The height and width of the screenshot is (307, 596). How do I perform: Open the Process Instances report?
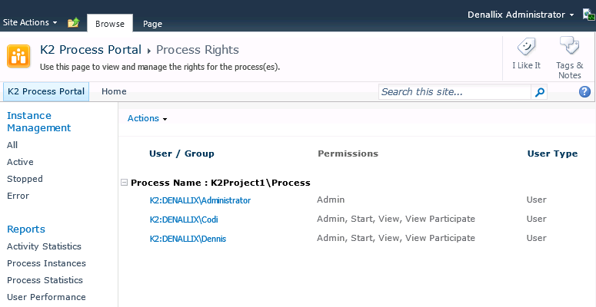[46, 263]
